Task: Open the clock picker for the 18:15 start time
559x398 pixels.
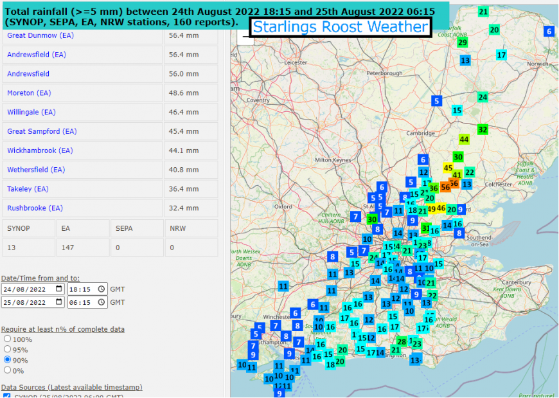Action: [x=101, y=289]
